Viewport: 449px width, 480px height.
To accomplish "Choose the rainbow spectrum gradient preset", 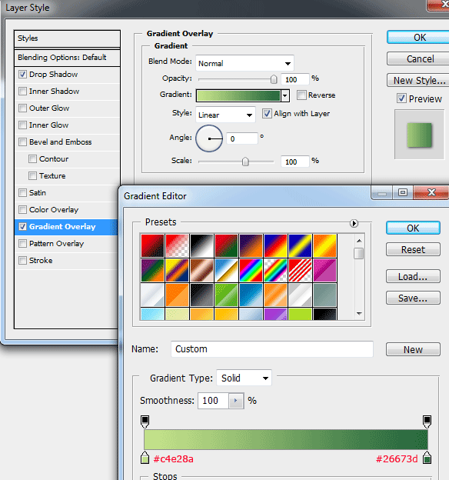I will pyautogui.click(x=251, y=270).
